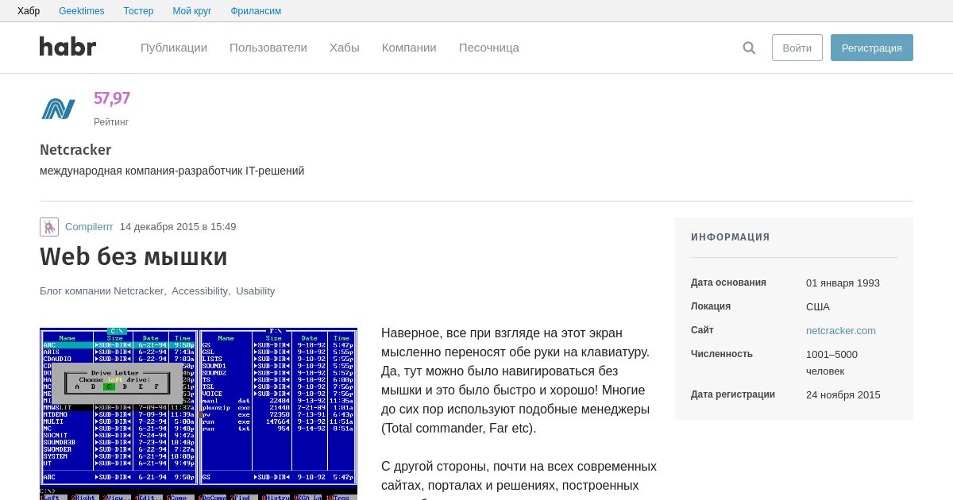Click the Дата основания label
Screen dimensions: 953x500
pos(728,283)
